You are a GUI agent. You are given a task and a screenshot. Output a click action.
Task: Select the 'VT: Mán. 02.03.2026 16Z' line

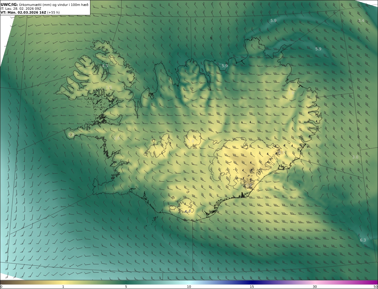point(23,12)
